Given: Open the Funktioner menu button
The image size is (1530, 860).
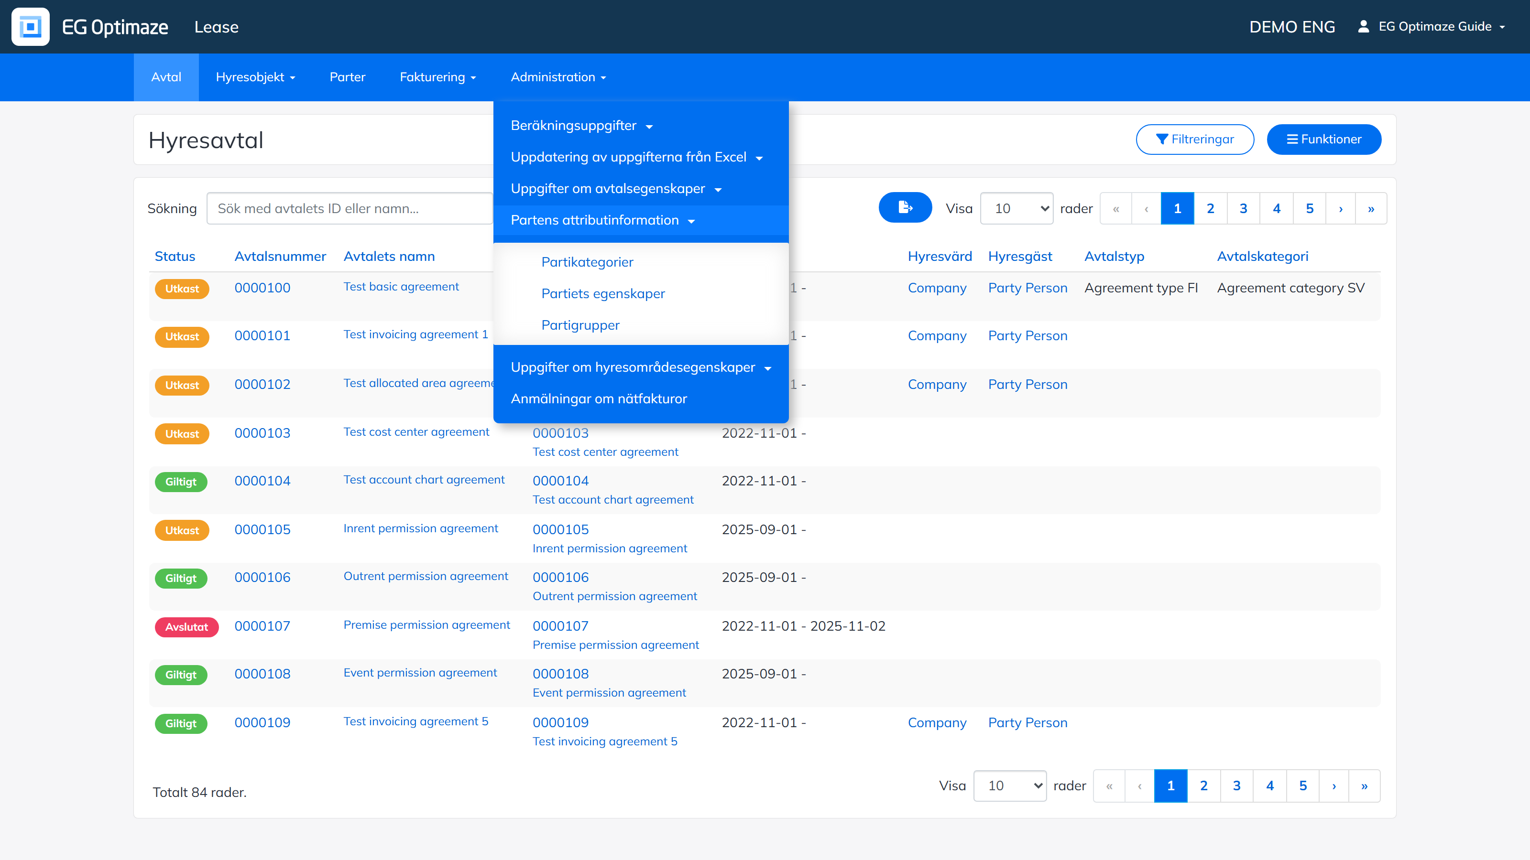Looking at the screenshot, I should (1324, 140).
